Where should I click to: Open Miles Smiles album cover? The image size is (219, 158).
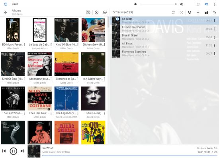(66, 132)
